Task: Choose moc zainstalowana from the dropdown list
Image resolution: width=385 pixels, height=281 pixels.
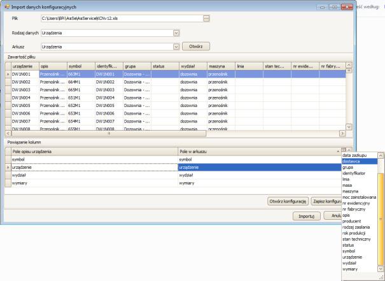Action: 360,197
